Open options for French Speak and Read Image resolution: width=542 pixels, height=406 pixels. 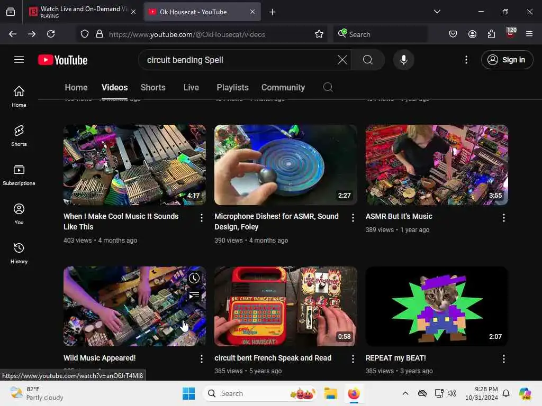[353, 359]
